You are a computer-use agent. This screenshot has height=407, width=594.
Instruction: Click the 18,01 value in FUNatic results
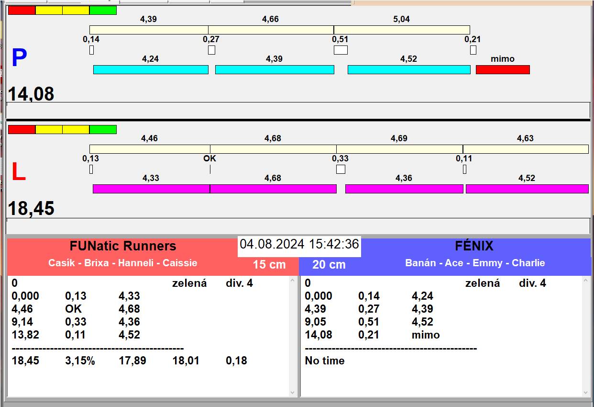186,361
